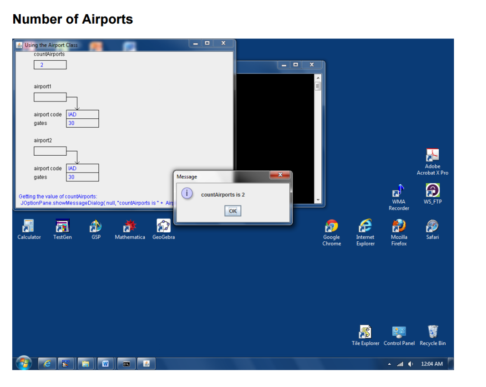Open the file explorer taskbar icon
The image size is (486, 387).
tap(85, 363)
